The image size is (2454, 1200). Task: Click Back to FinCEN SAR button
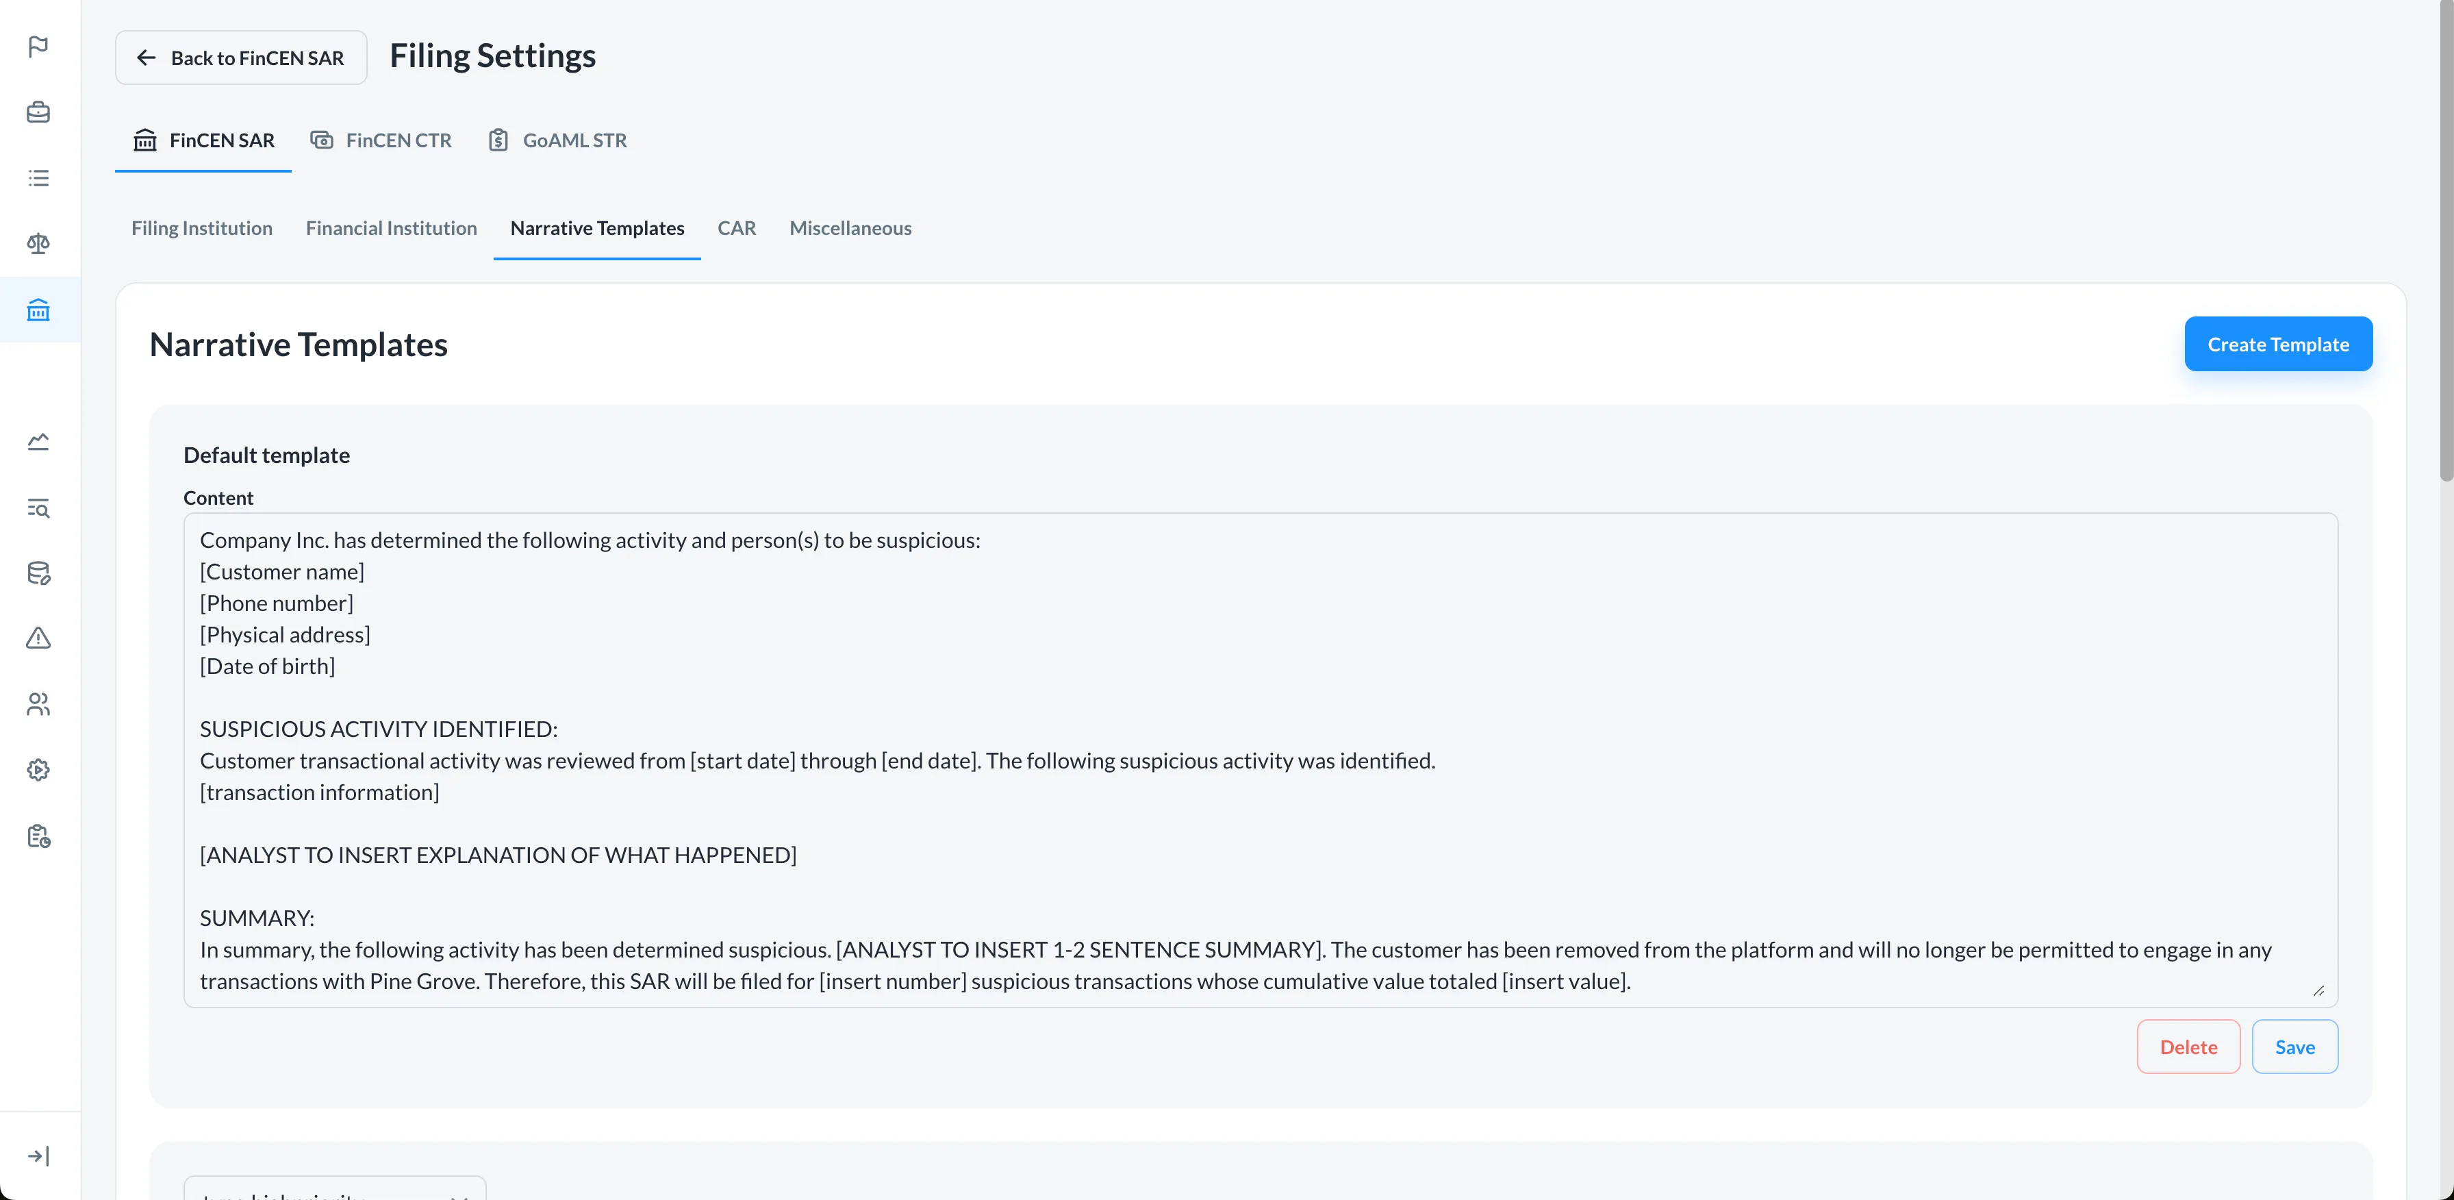click(240, 58)
